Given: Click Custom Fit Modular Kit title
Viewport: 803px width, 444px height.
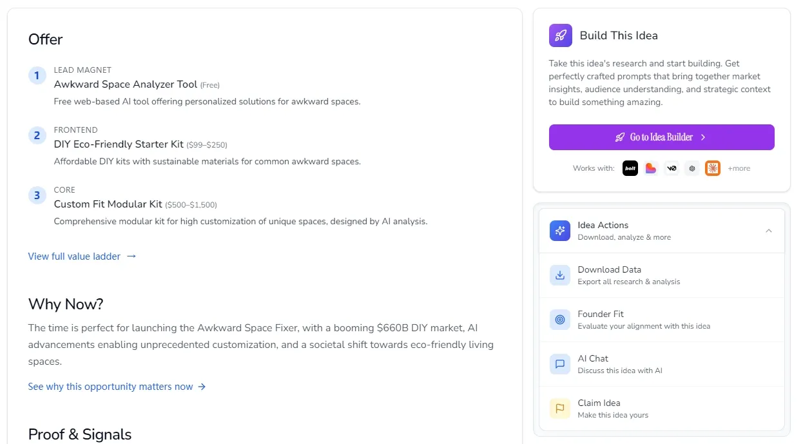Looking at the screenshot, I should tap(108, 204).
